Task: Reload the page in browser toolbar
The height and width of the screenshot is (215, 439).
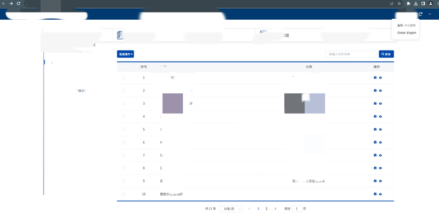Action: click(x=19, y=4)
